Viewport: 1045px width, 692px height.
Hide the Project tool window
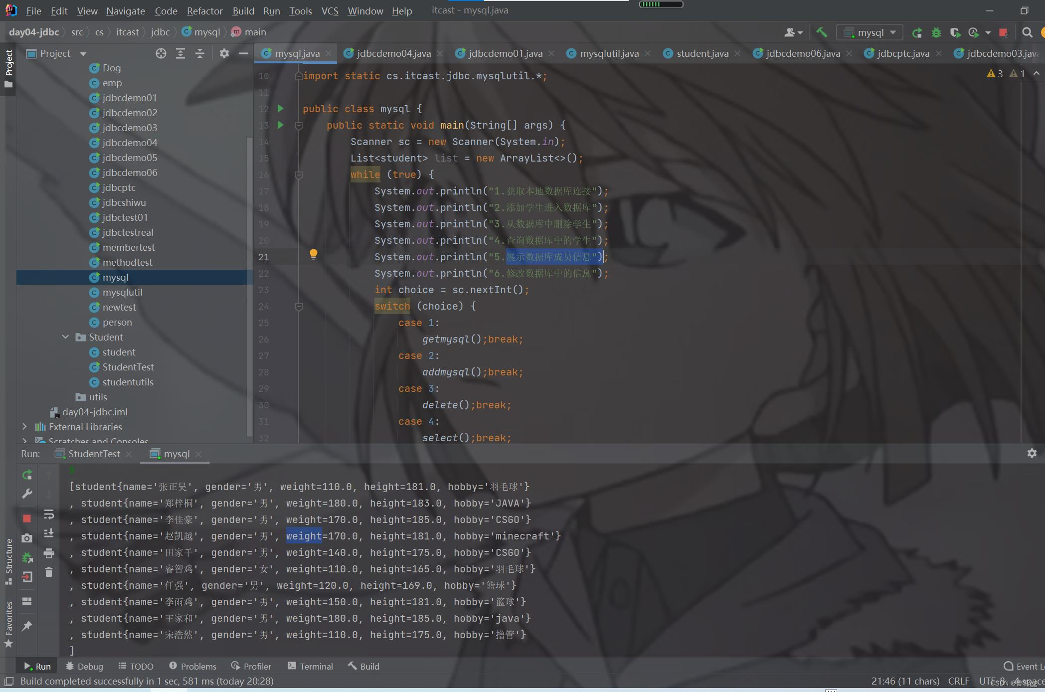pos(244,53)
